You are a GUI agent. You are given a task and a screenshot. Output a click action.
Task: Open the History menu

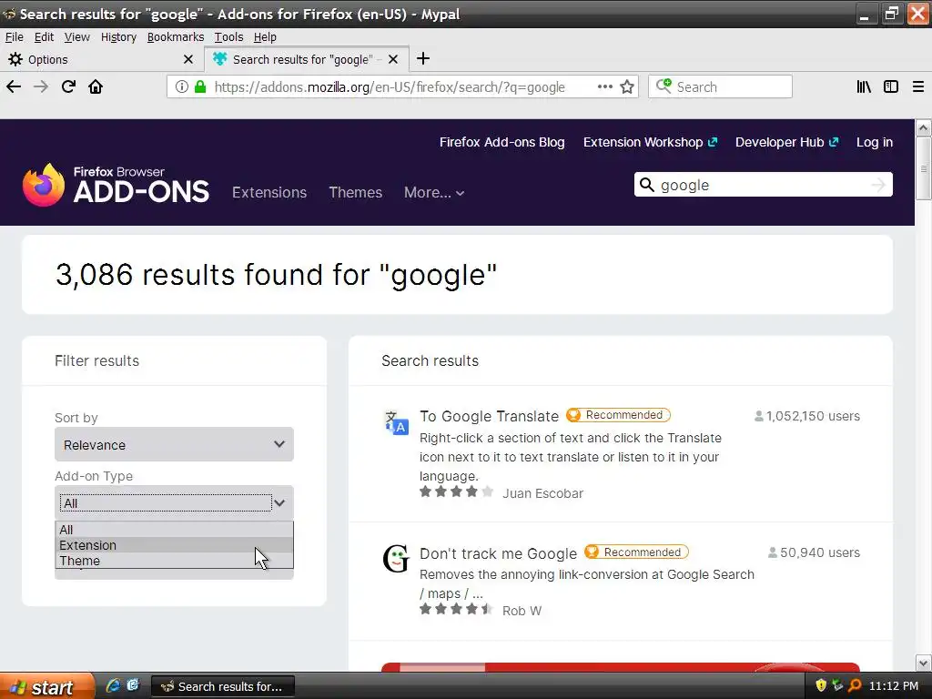click(x=119, y=36)
